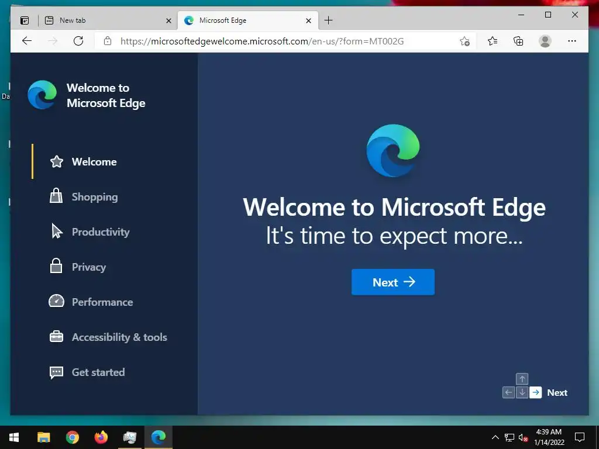Click the padlock site info icon
Screen dimensions: 599x449
tap(108, 41)
